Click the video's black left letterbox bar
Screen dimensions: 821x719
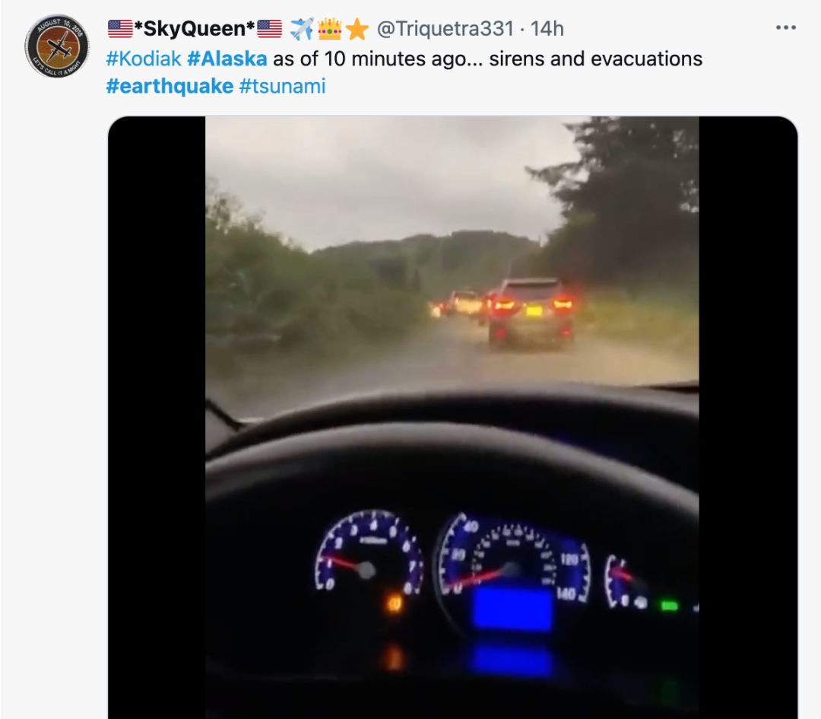[157, 417]
